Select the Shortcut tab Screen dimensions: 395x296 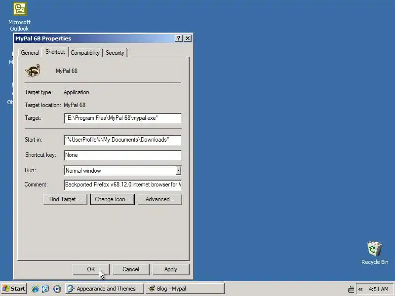point(55,52)
